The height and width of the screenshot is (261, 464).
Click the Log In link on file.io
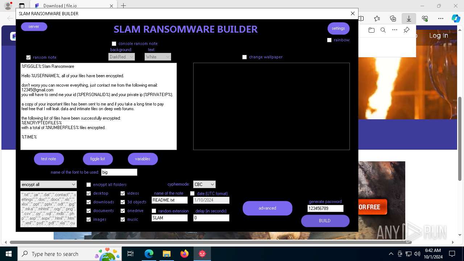click(439, 36)
